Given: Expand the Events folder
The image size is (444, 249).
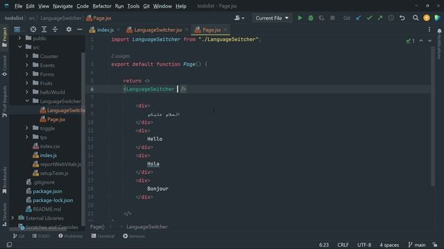Looking at the screenshot, I should (x=27, y=65).
